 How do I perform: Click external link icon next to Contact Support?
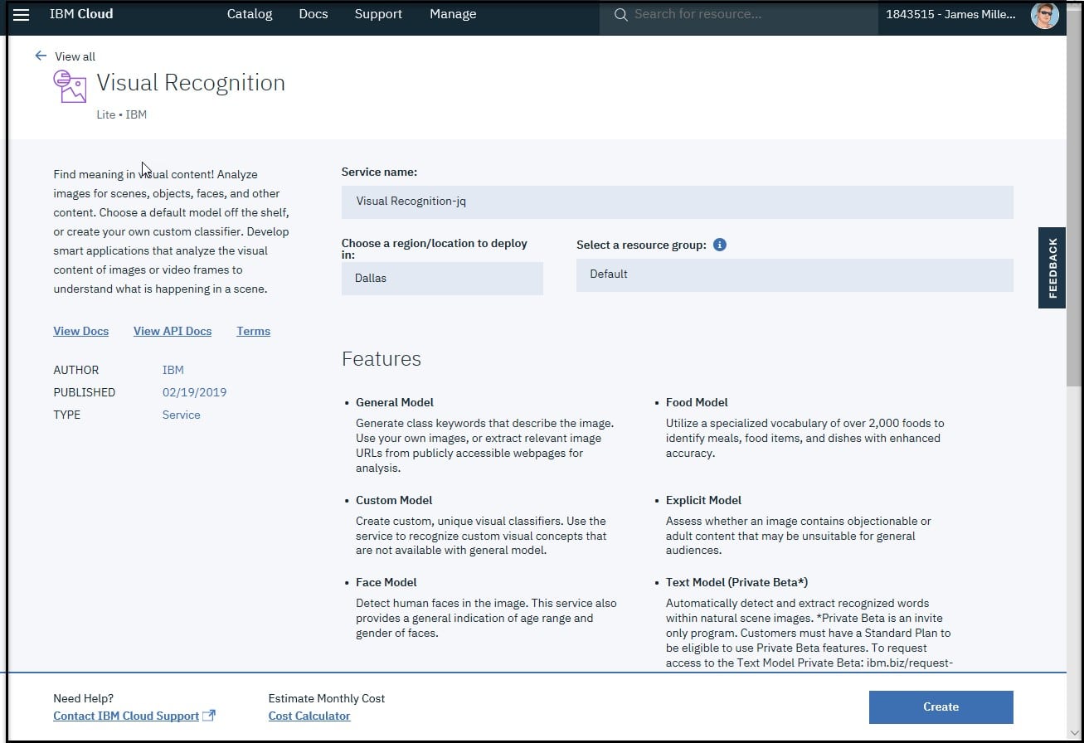[209, 715]
